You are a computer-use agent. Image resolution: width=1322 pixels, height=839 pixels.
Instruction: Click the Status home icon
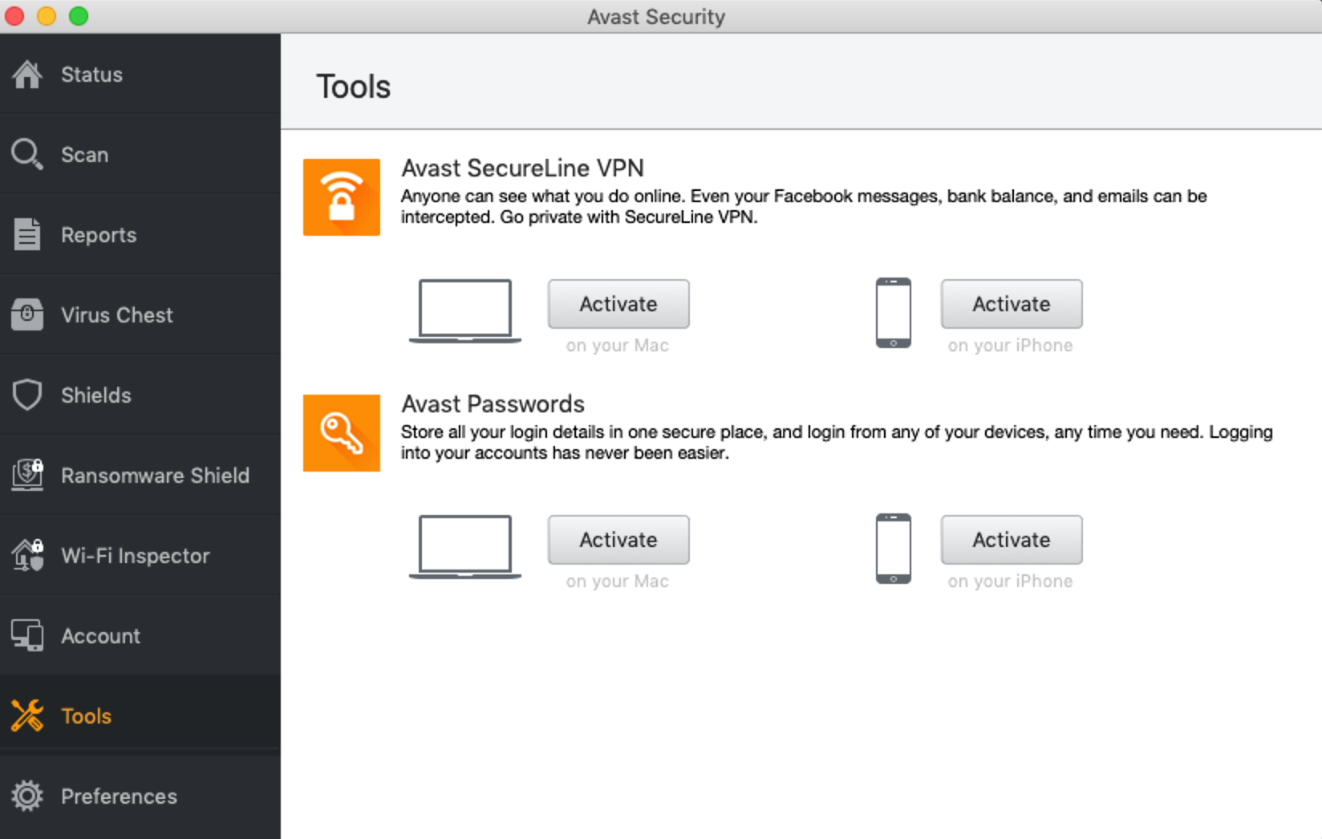click(x=27, y=75)
